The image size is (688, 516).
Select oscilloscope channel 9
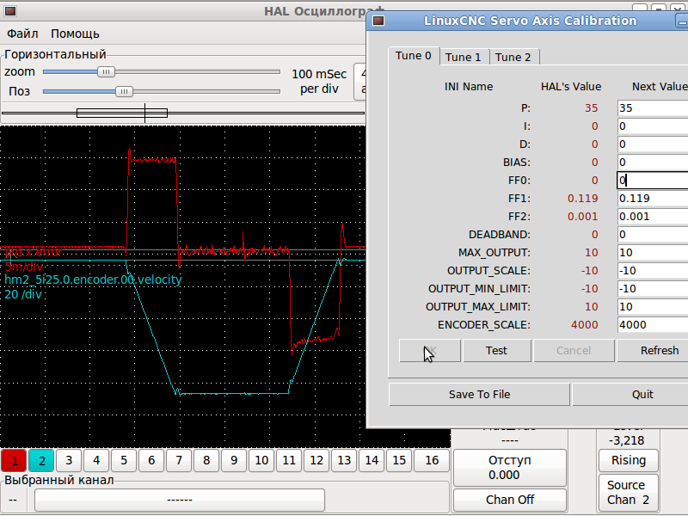pos(234,460)
